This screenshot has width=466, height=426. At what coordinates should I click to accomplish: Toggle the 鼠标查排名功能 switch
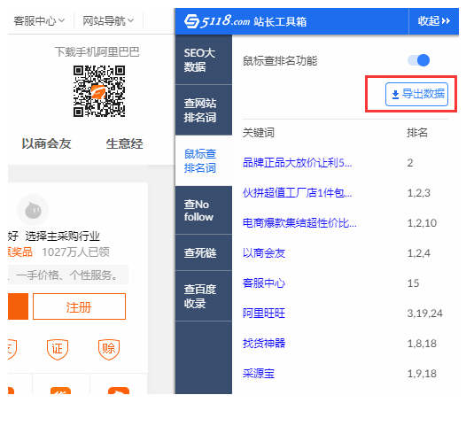(x=418, y=60)
